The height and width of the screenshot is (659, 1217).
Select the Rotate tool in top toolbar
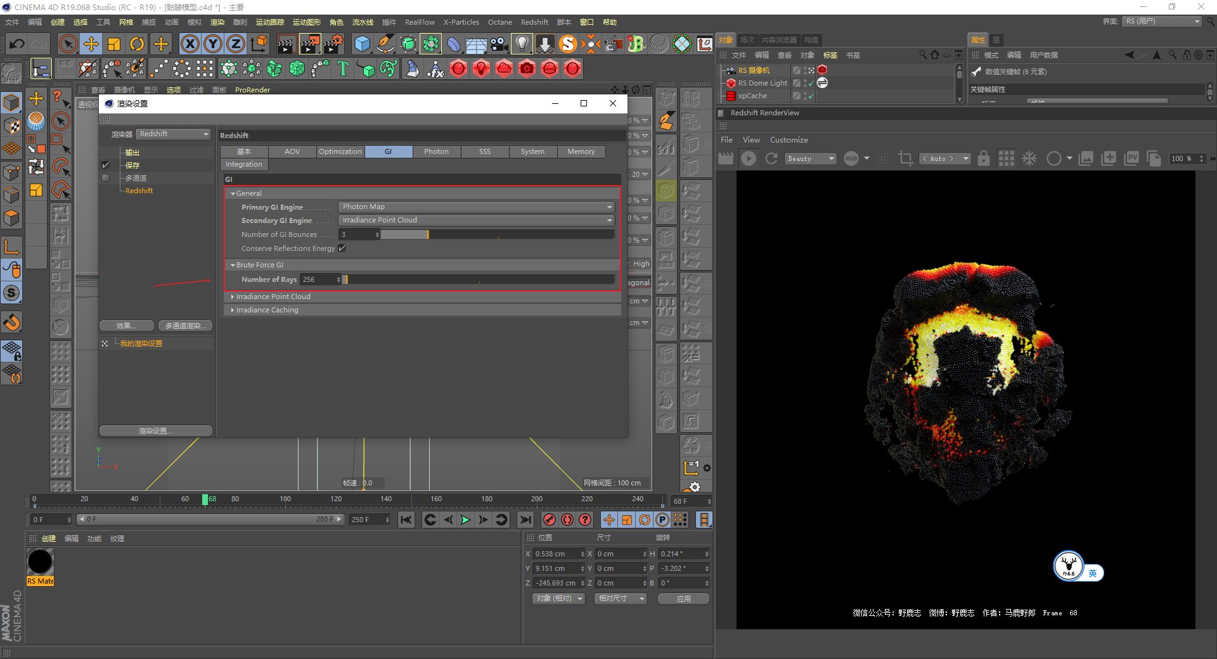coord(137,44)
